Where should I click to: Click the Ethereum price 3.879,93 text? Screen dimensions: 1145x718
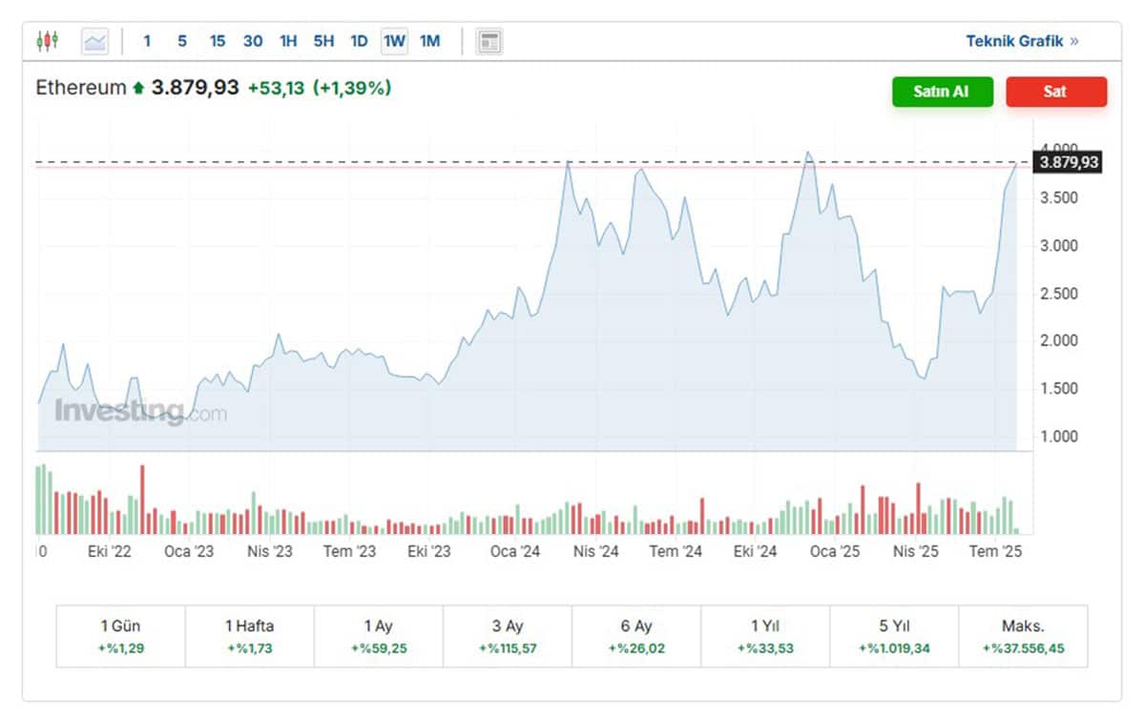(x=195, y=88)
